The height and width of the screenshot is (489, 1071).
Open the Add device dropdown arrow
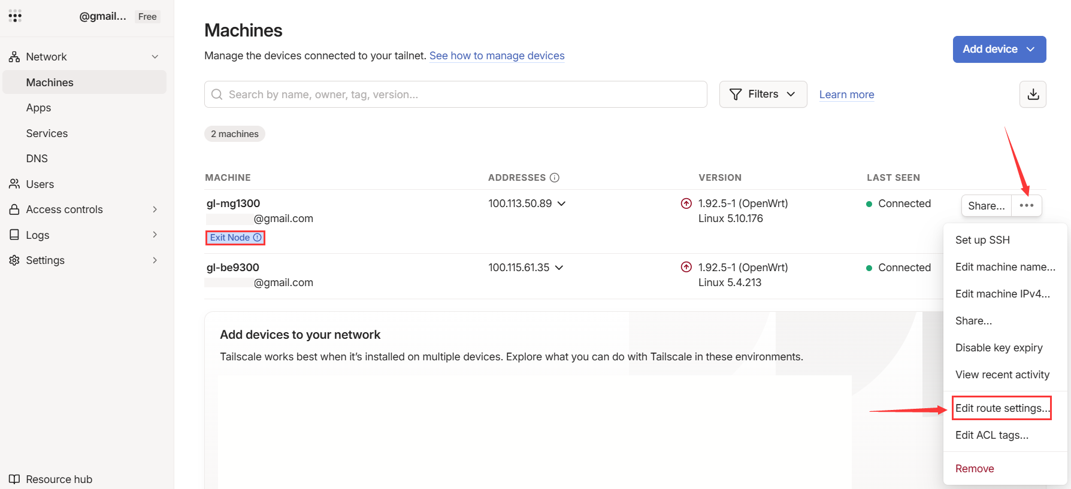(1030, 49)
